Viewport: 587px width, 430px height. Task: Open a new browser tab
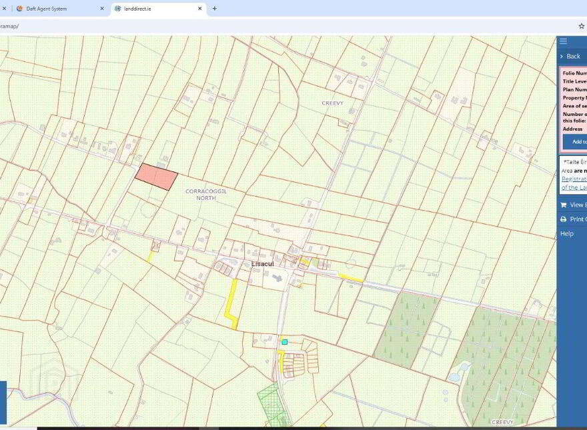215,8
